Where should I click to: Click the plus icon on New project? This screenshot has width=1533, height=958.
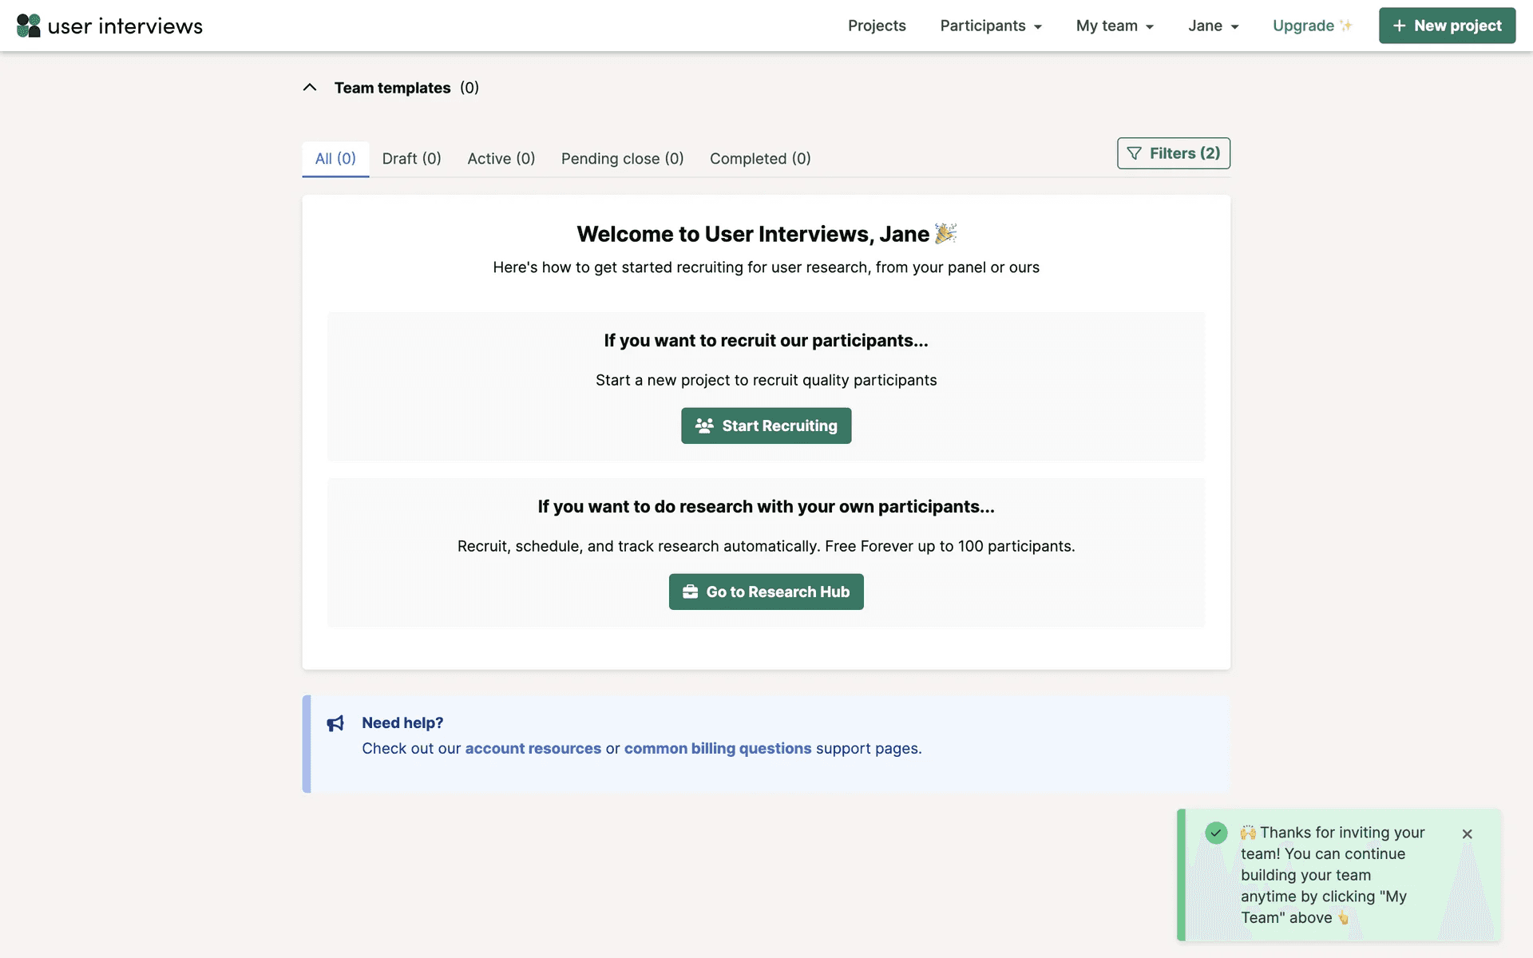pyautogui.click(x=1399, y=26)
